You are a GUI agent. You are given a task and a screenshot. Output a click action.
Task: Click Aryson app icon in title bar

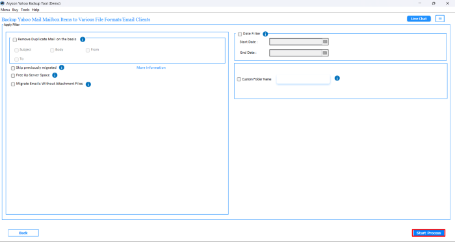click(3, 3)
